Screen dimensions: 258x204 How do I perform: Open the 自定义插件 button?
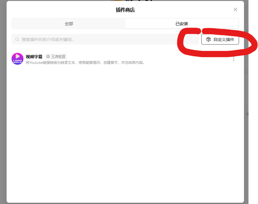coord(220,39)
